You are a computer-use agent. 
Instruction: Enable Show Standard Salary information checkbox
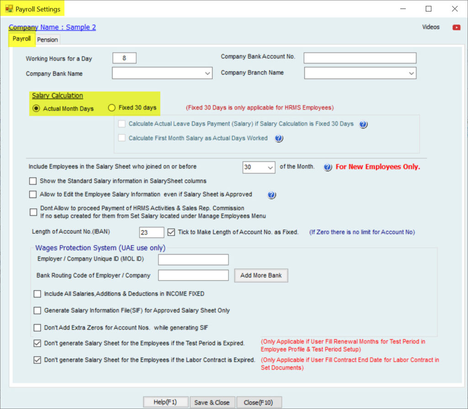point(33,181)
